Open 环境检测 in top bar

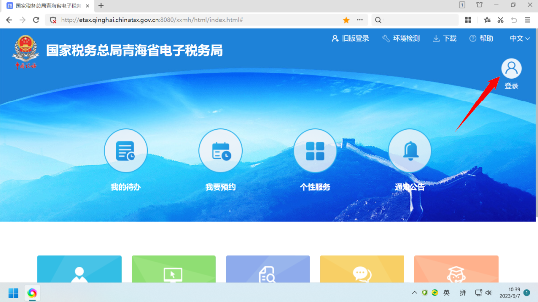tap(401, 38)
